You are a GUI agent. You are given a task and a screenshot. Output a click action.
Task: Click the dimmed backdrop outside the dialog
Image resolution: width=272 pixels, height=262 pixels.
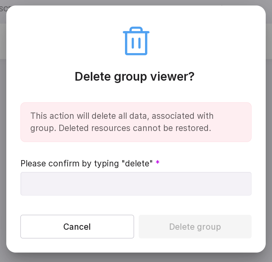point(2,157)
